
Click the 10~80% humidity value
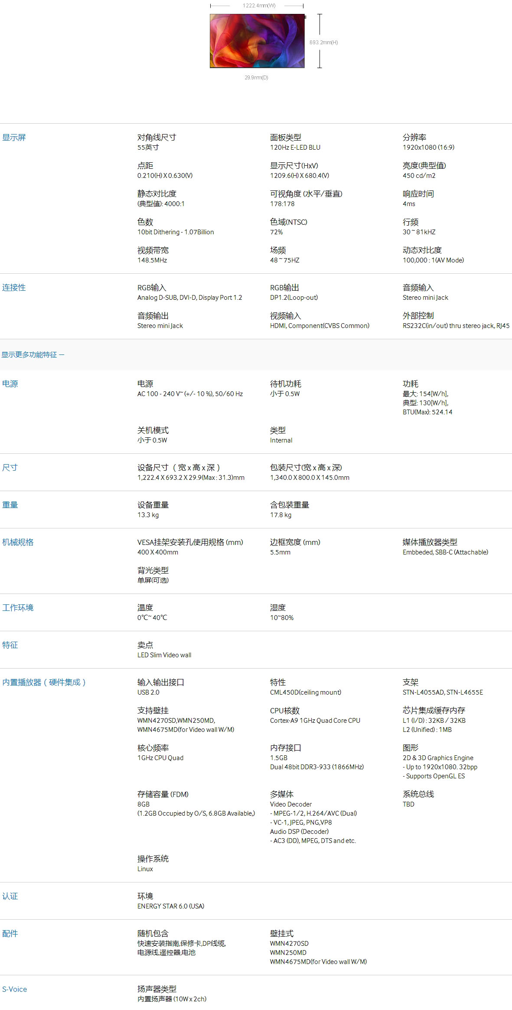point(282,618)
